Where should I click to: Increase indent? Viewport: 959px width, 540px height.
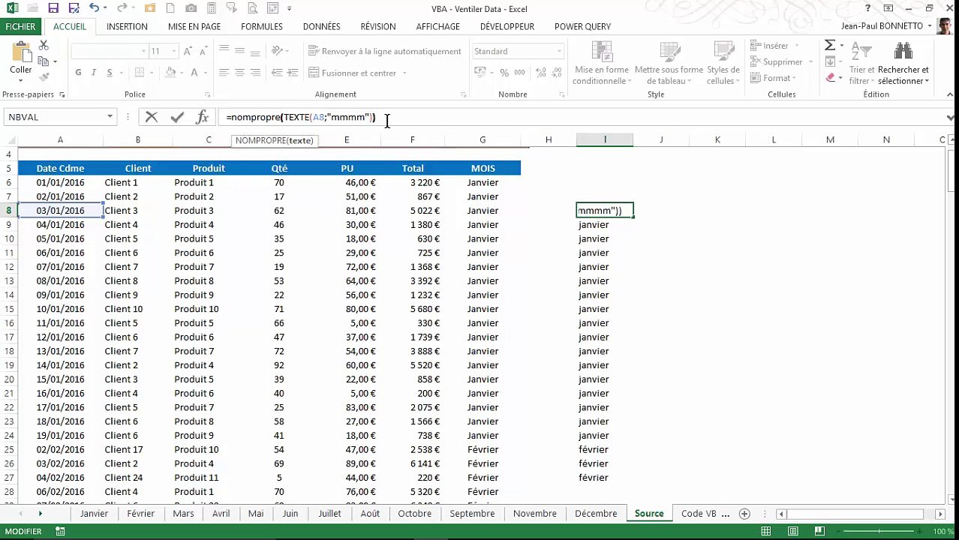293,73
